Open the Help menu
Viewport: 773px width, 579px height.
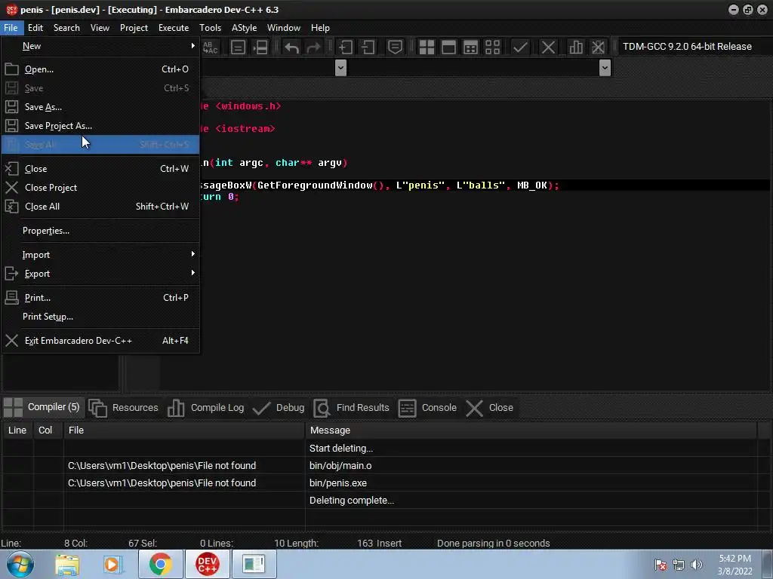tap(320, 28)
